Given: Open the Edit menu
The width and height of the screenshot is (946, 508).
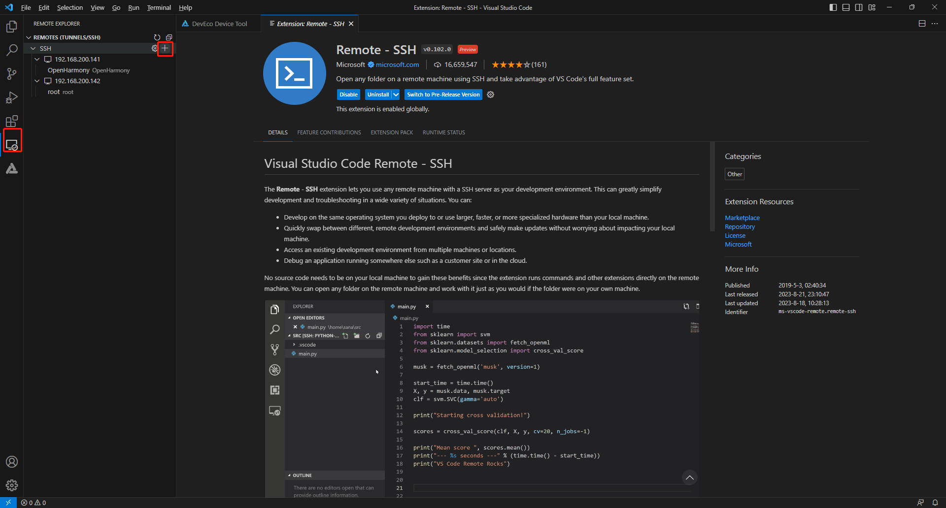Looking at the screenshot, I should (x=44, y=7).
